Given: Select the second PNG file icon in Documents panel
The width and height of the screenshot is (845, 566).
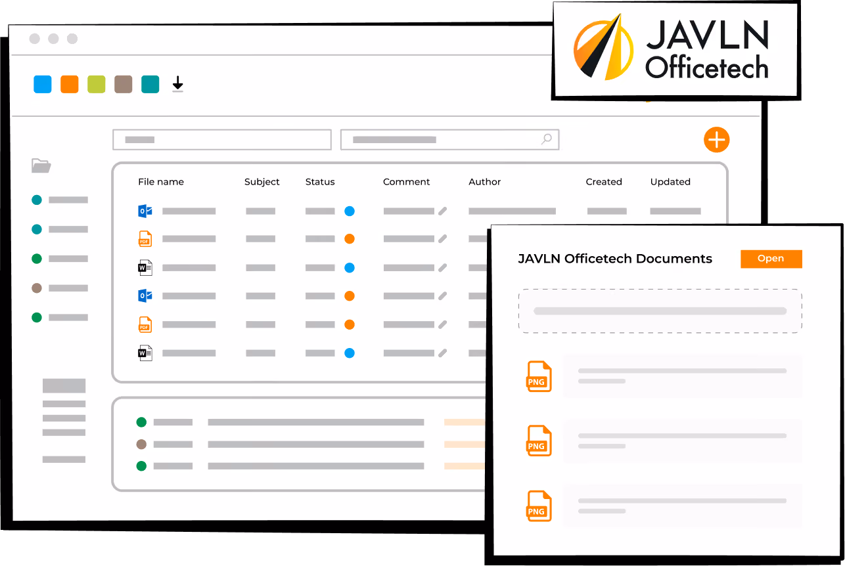Looking at the screenshot, I should point(539,441).
